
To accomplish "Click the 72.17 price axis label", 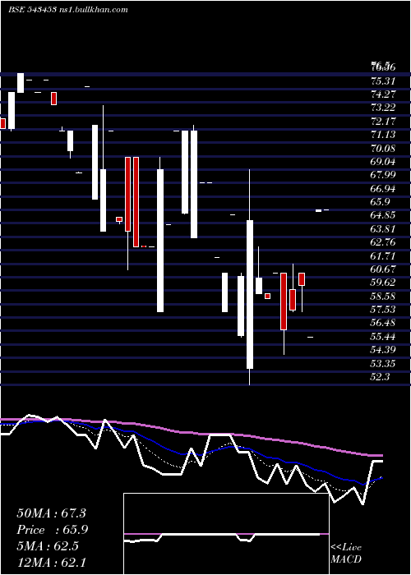I will tap(383, 121).
